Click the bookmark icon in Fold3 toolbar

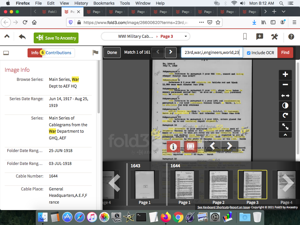[245, 37]
